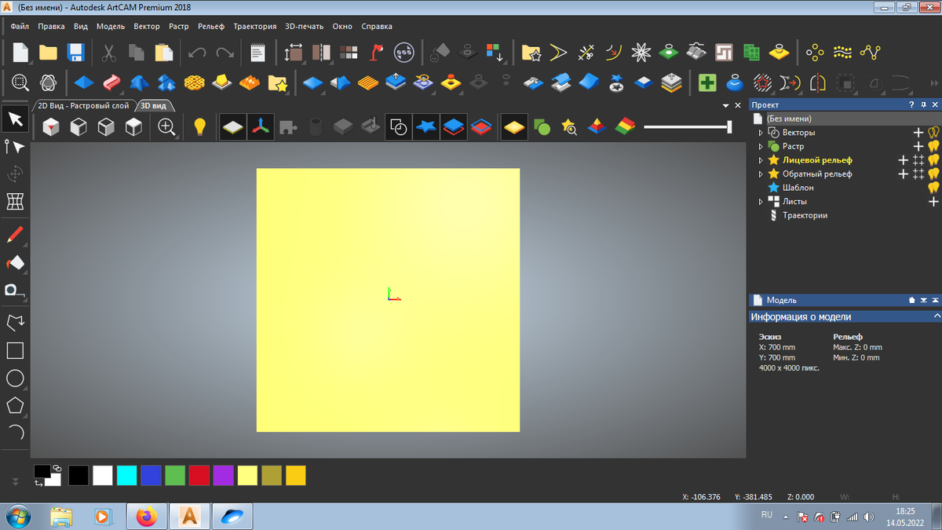Click the isometric view cube with red face

pos(51,126)
